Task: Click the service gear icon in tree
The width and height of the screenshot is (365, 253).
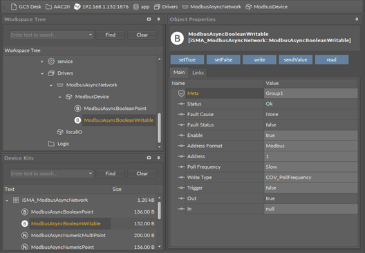Action: click(x=51, y=62)
